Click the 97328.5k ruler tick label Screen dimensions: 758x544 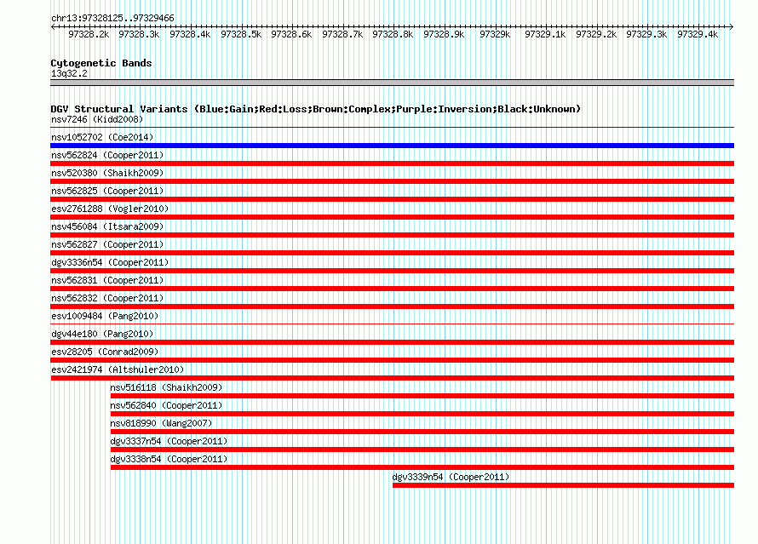(241, 34)
